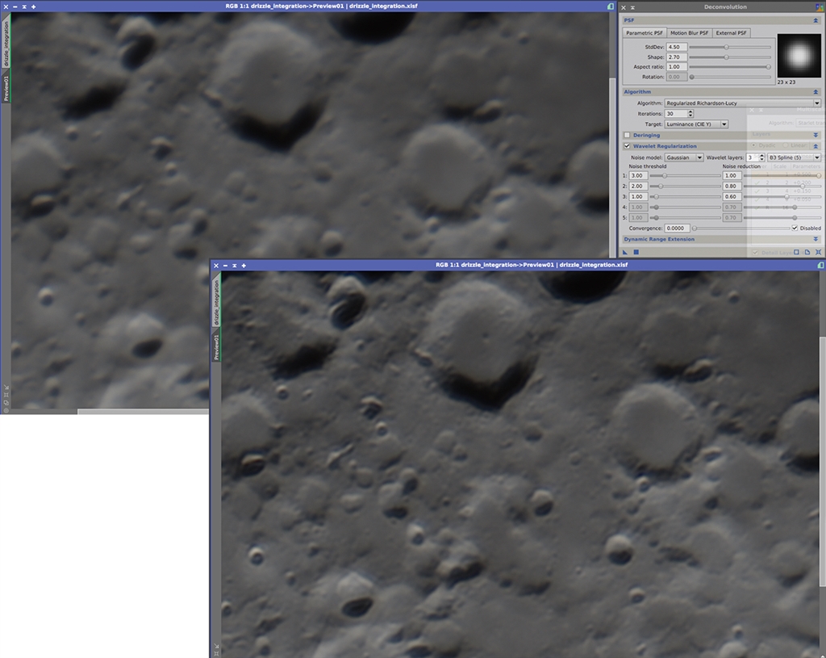The image size is (826, 658).
Task: Enable the Deringing checkbox
Action: pos(627,135)
